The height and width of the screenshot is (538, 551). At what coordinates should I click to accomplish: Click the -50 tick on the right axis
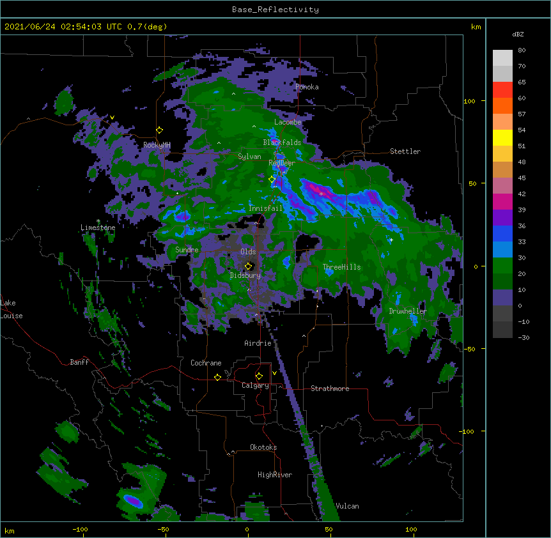469,349
